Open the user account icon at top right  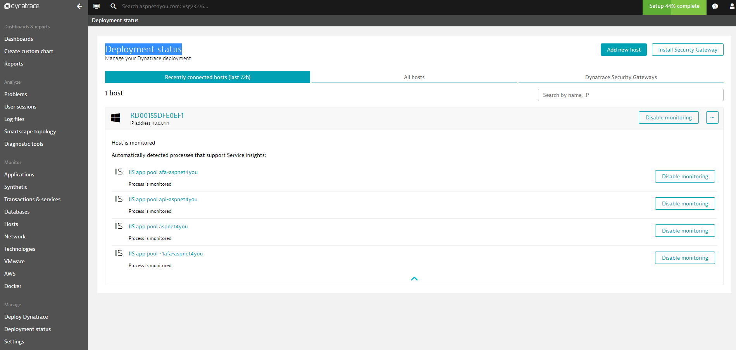click(732, 6)
